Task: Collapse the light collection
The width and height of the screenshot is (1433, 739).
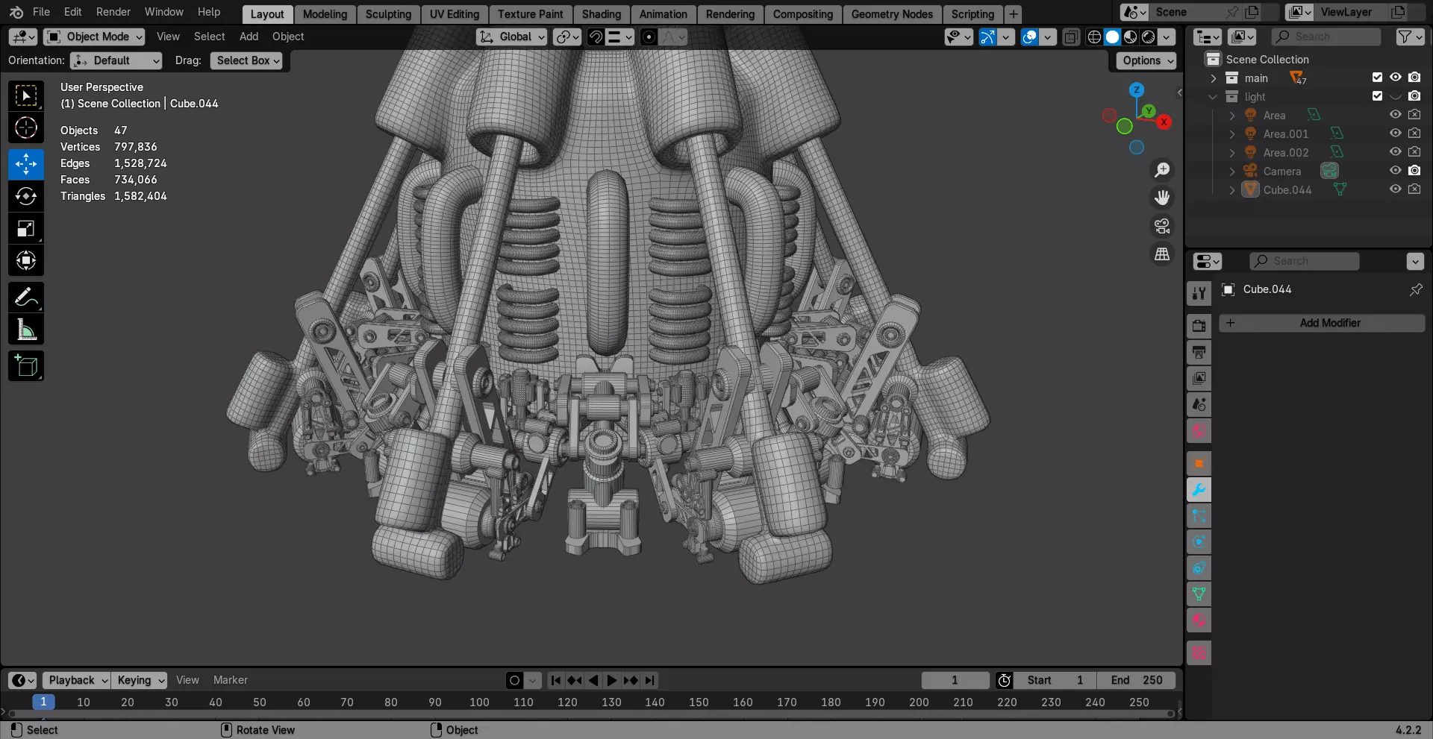Action: pyautogui.click(x=1213, y=97)
